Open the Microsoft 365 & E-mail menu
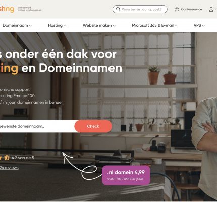The image size is (217, 202). (152, 25)
